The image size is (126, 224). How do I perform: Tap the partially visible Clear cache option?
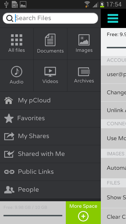point(113,216)
